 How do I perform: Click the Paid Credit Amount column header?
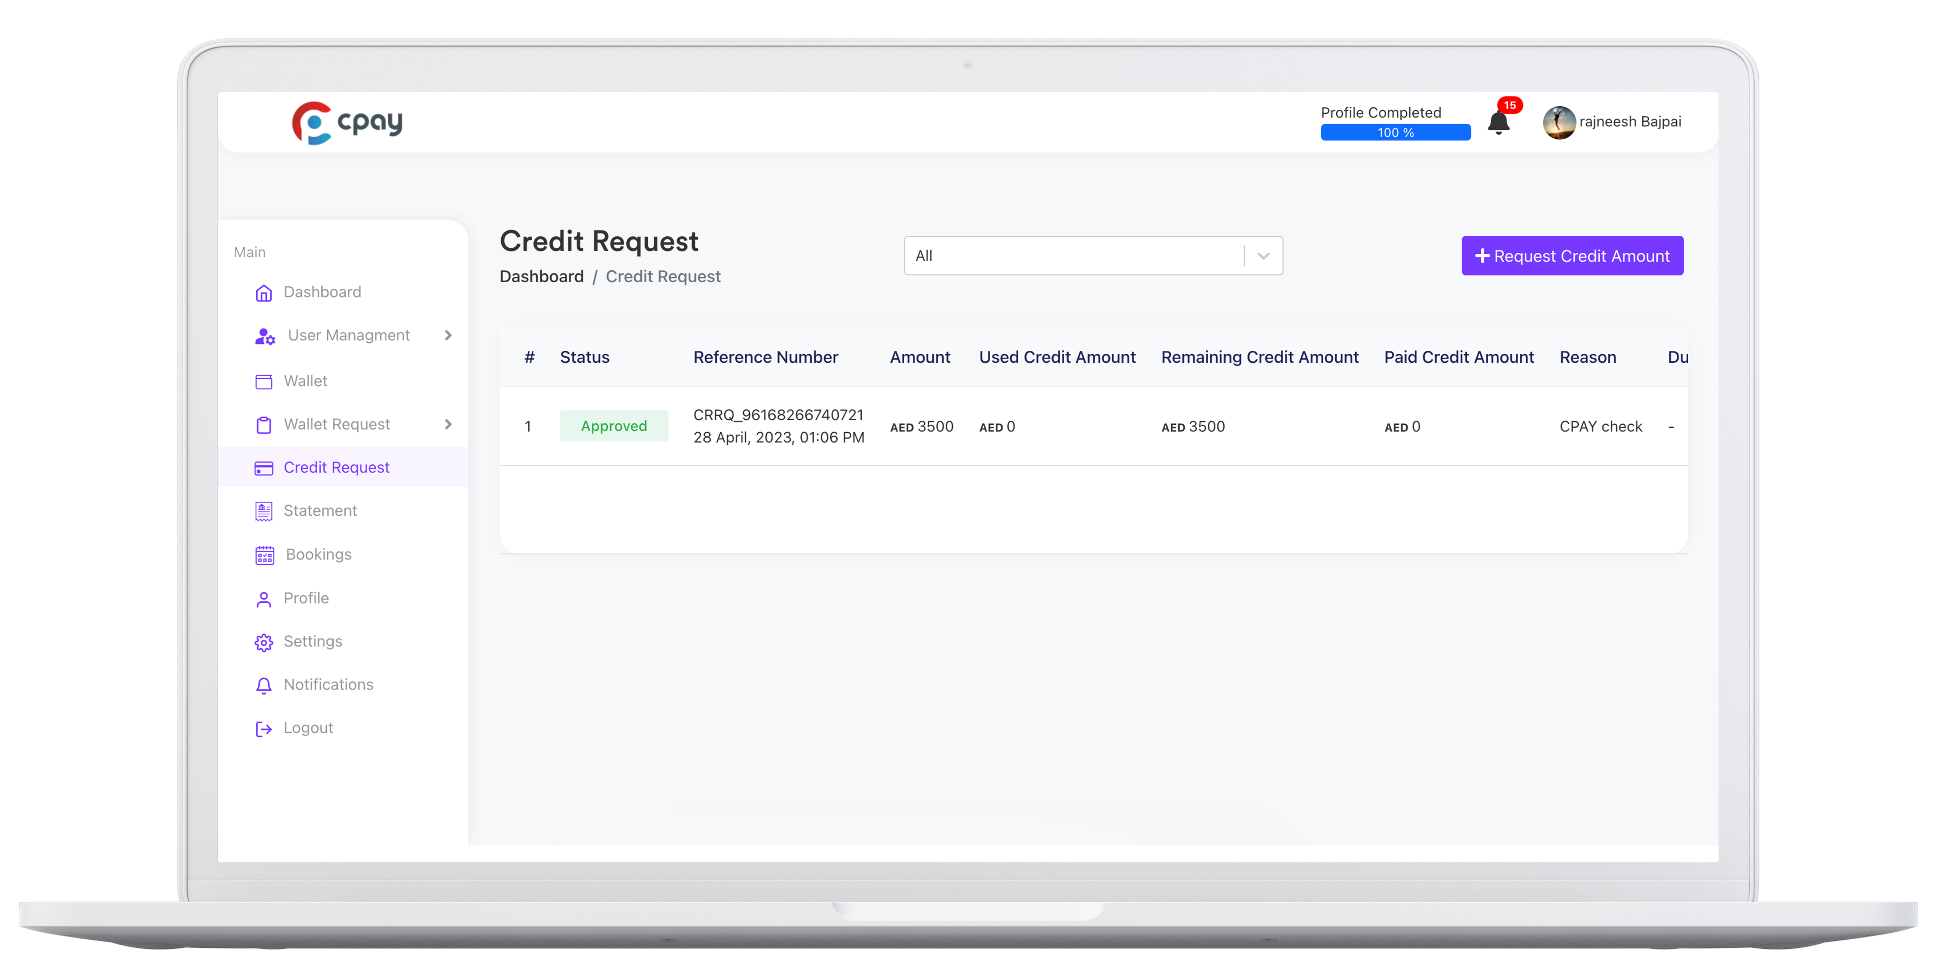tap(1459, 357)
